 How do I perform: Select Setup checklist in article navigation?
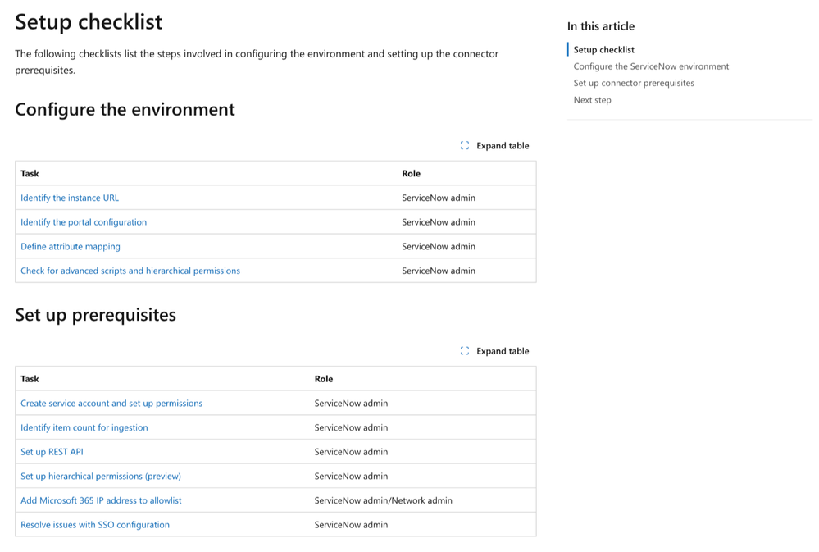604,50
